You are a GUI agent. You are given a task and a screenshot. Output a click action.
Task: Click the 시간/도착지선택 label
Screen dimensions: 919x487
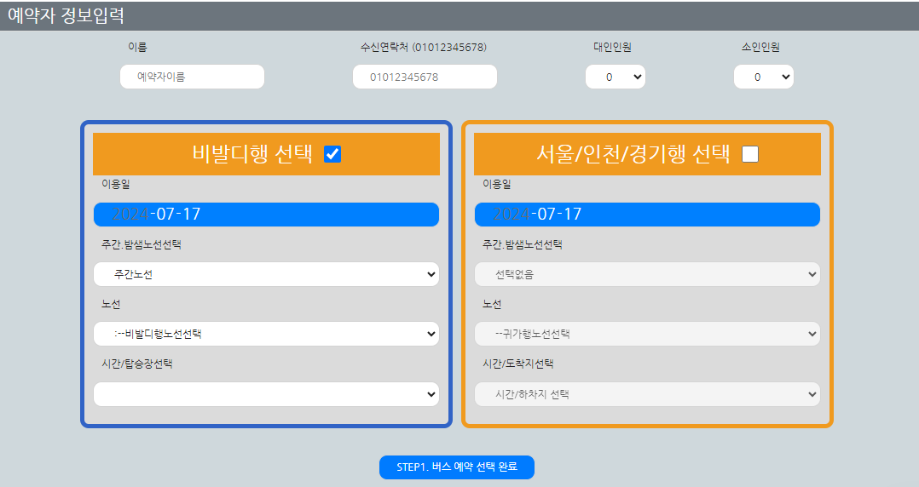pos(518,364)
